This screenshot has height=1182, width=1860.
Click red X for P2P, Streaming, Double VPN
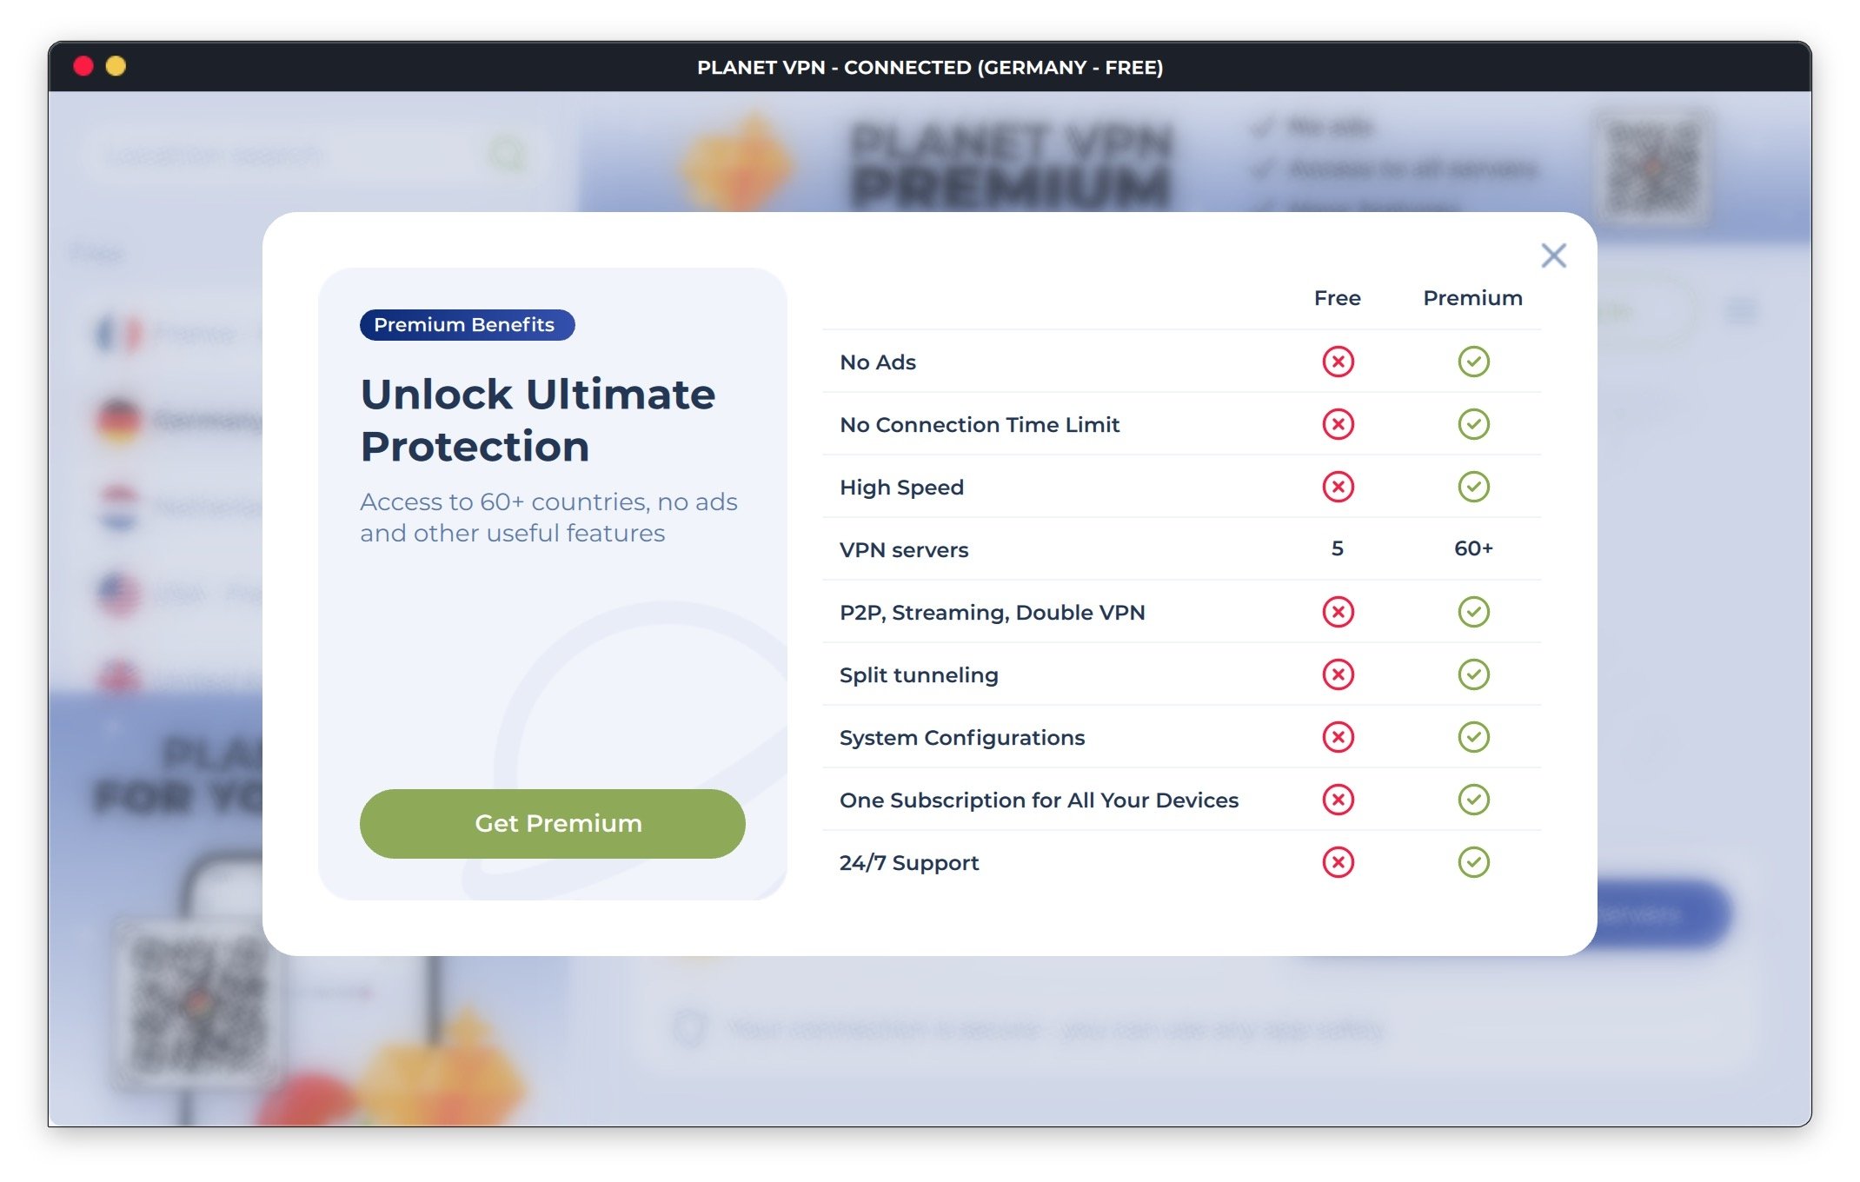pos(1338,612)
